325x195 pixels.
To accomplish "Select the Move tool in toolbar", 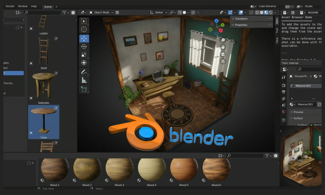I will [x=84, y=39].
